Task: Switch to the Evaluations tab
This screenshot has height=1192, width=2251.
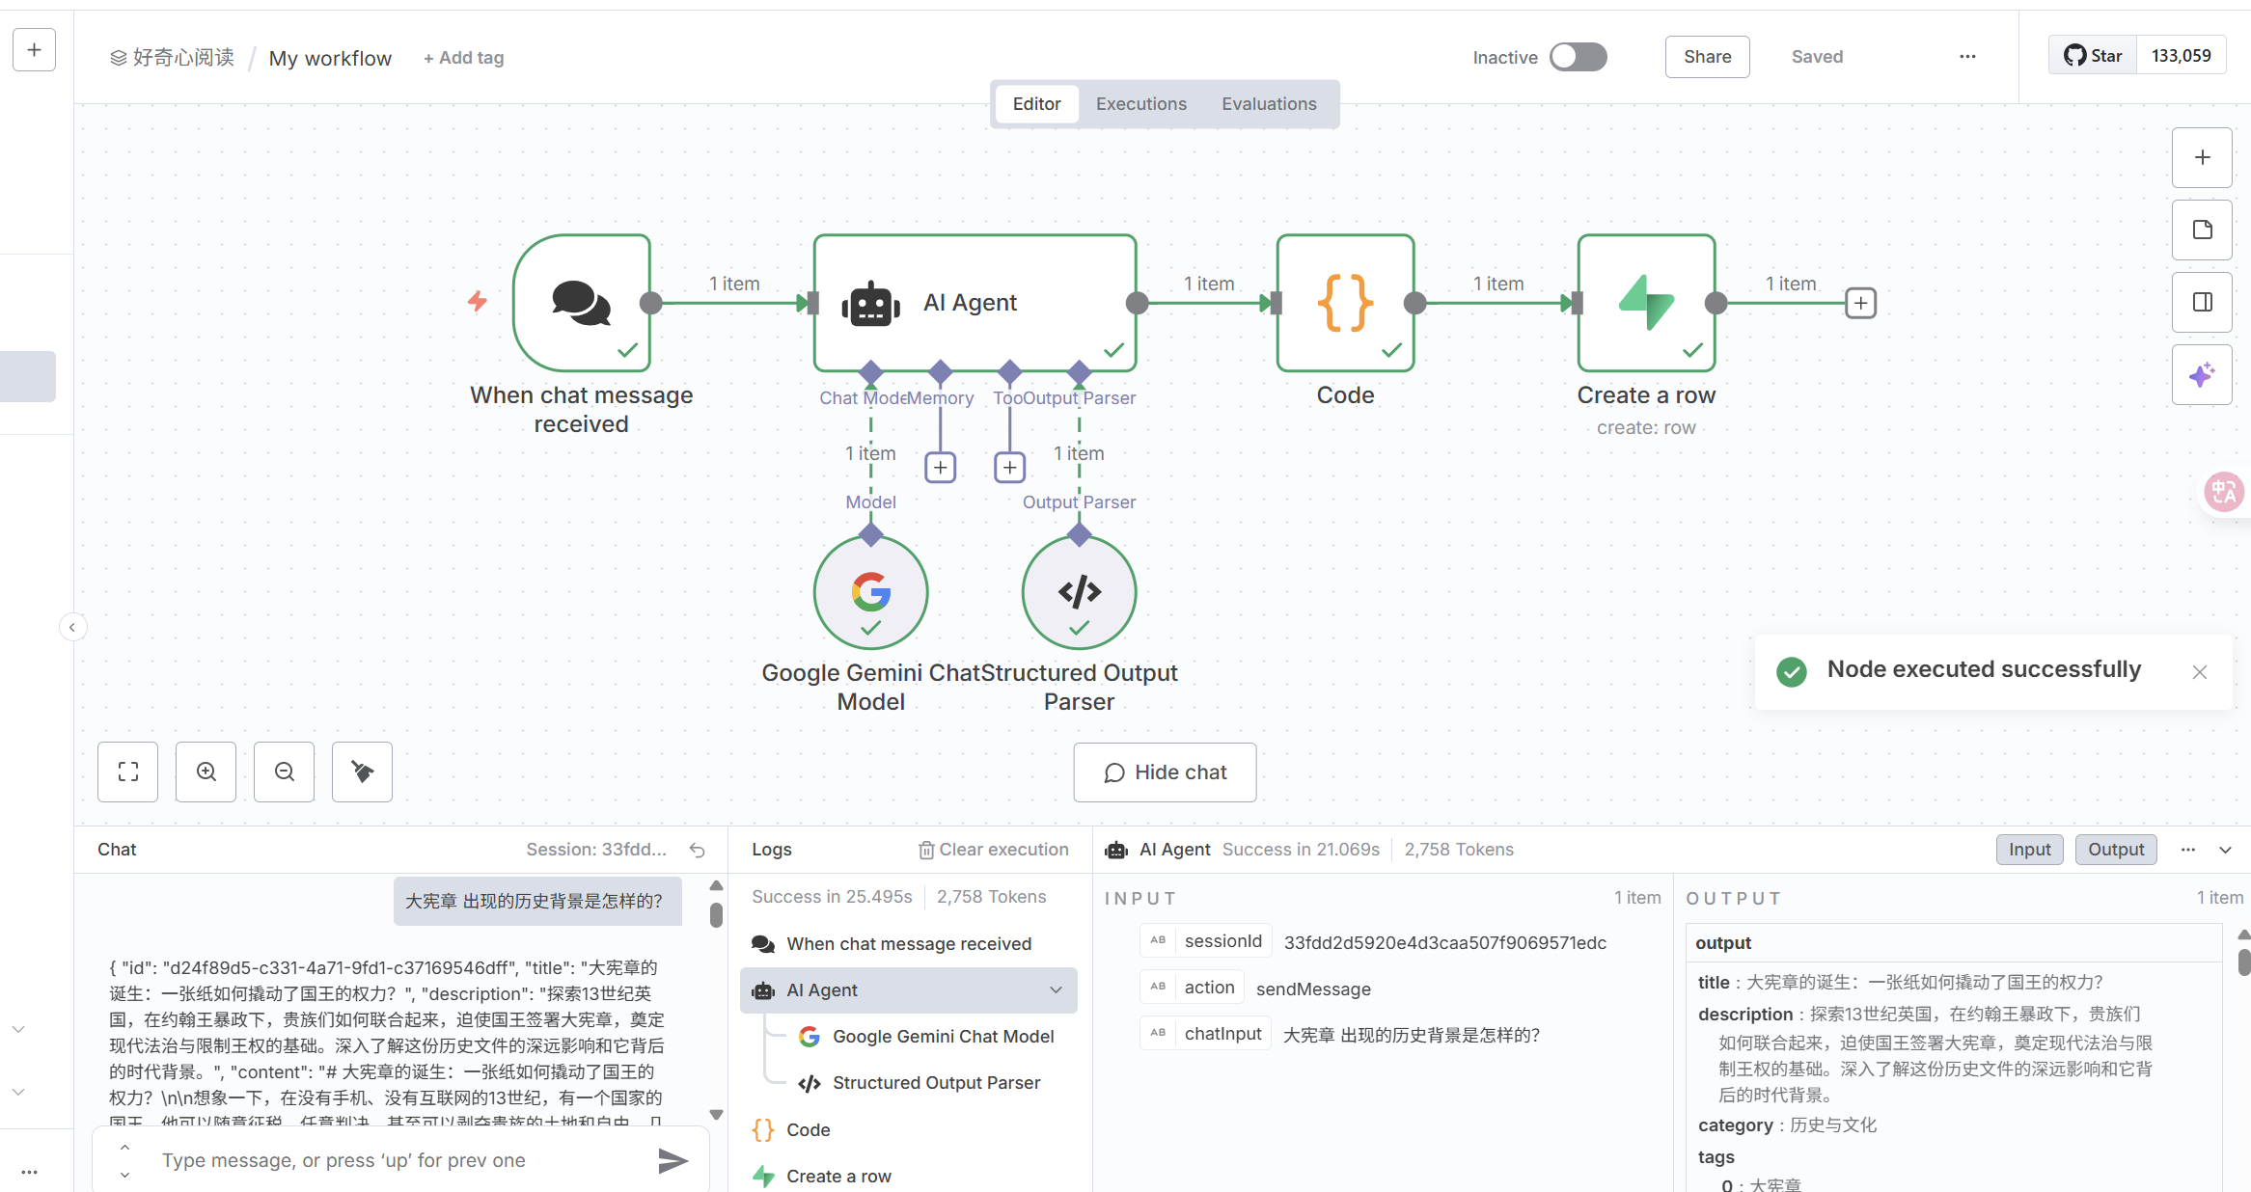Action: click(x=1269, y=104)
